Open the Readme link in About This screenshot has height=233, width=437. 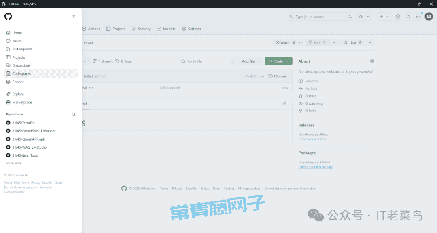pyautogui.click(x=308, y=81)
